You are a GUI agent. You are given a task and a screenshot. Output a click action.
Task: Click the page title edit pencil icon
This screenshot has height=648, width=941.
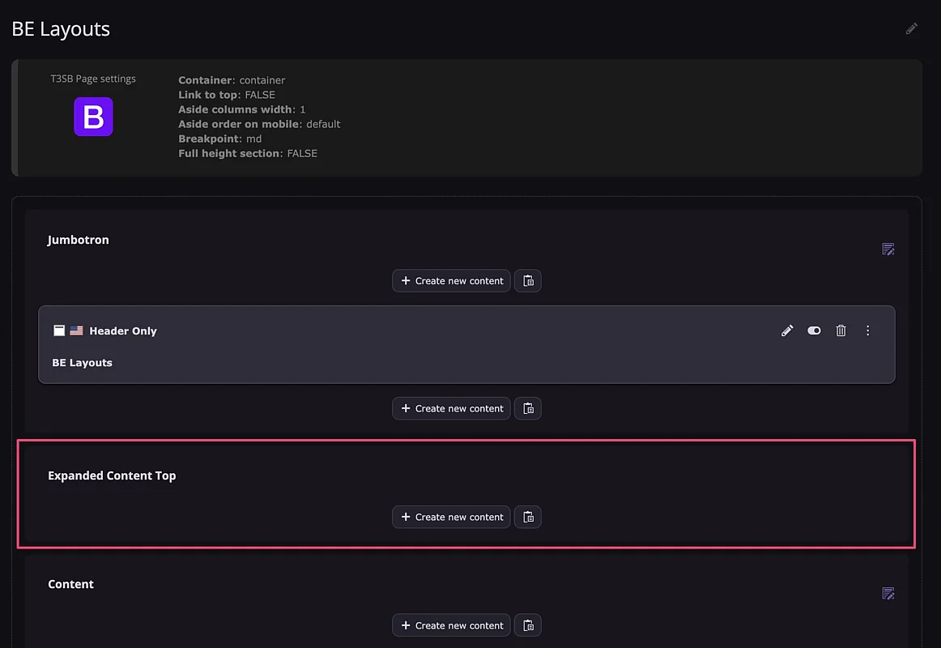click(911, 29)
